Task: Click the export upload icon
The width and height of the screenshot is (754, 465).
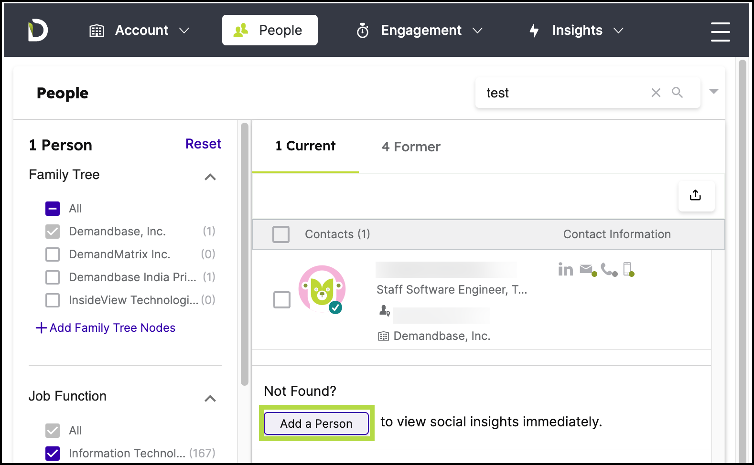Action: [x=696, y=195]
